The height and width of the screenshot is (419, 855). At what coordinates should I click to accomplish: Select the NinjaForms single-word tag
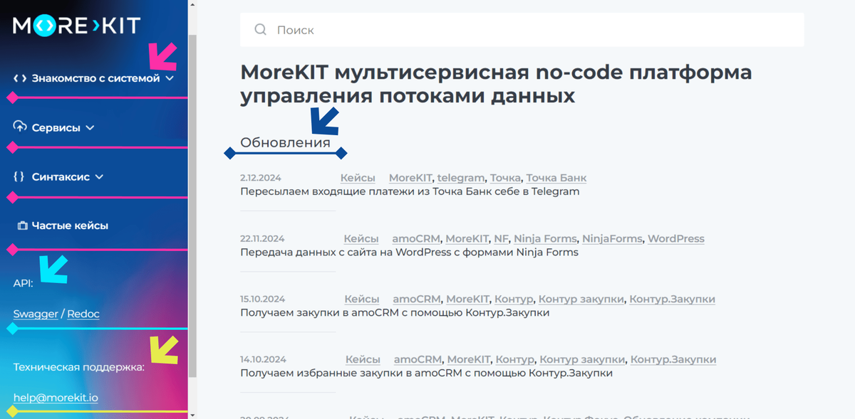(612, 238)
